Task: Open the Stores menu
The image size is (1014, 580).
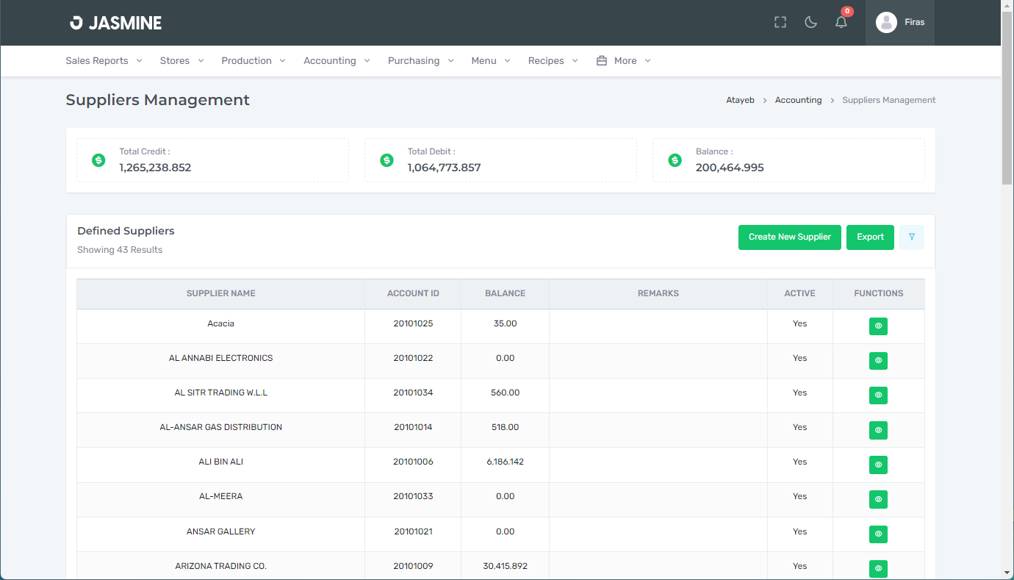Action: tap(181, 61)
